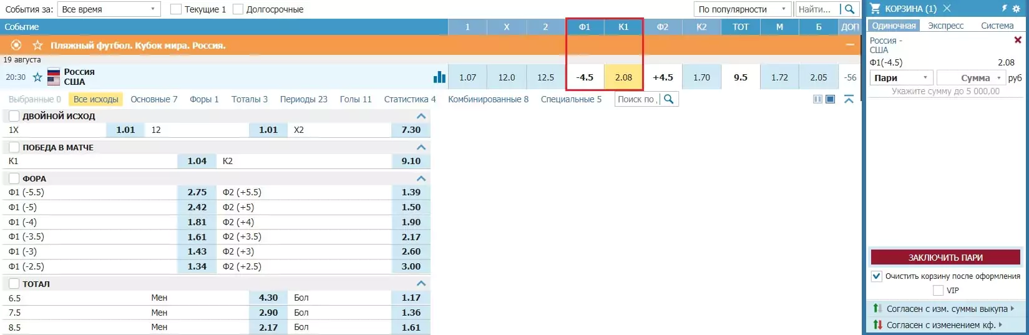Tick the Фора market checkbox
The width and height of the screenshot is (1029, 335).
point(14,178)
